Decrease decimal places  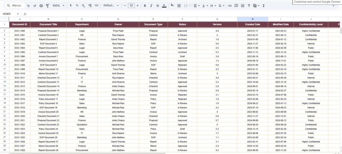(x=83, y=6)
